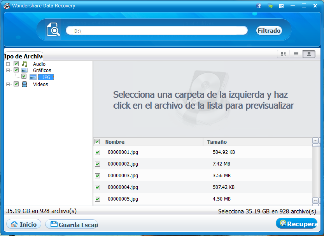Select the Audio tree label
Viewport: 324px width, 236px height.
click(x=39, y=64)
